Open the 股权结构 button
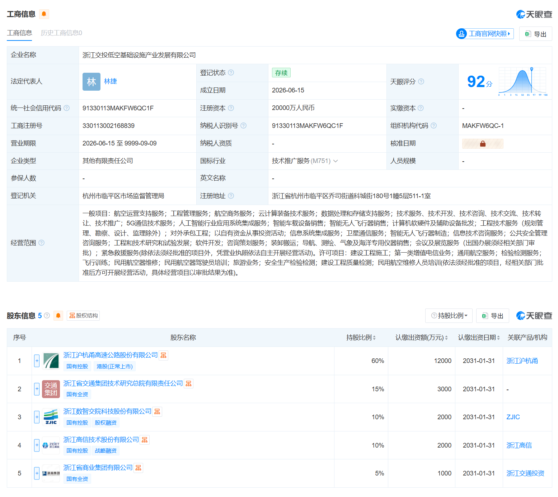The height and width of the screenshot is (497, 558). click(x=83, y=315)
